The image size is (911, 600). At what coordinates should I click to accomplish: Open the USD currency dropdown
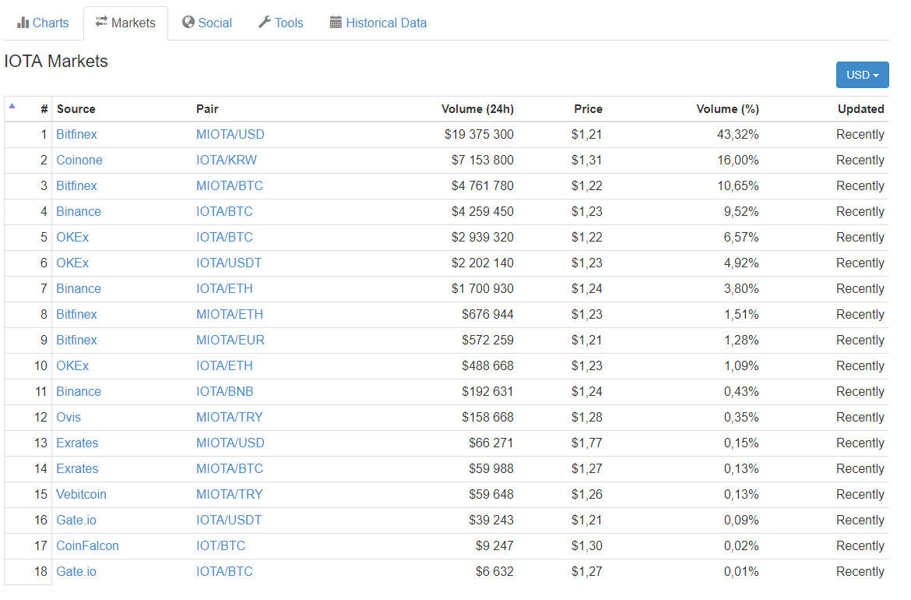[x=862, y=75]
